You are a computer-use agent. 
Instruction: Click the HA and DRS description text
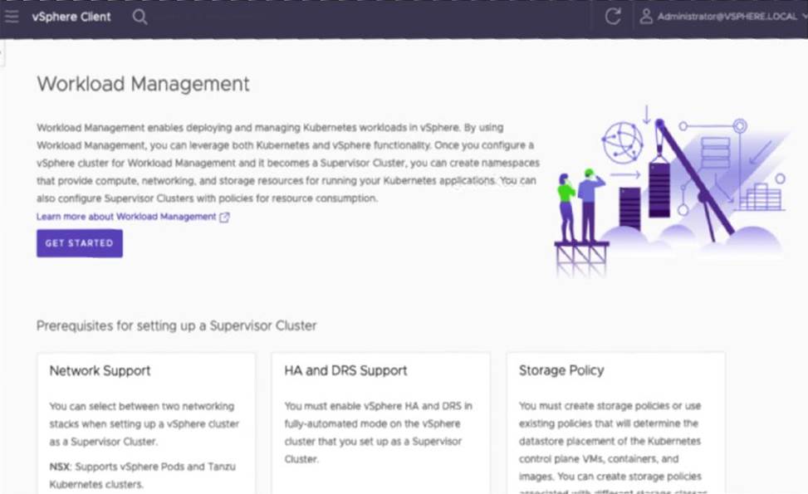tap(378, 432)
